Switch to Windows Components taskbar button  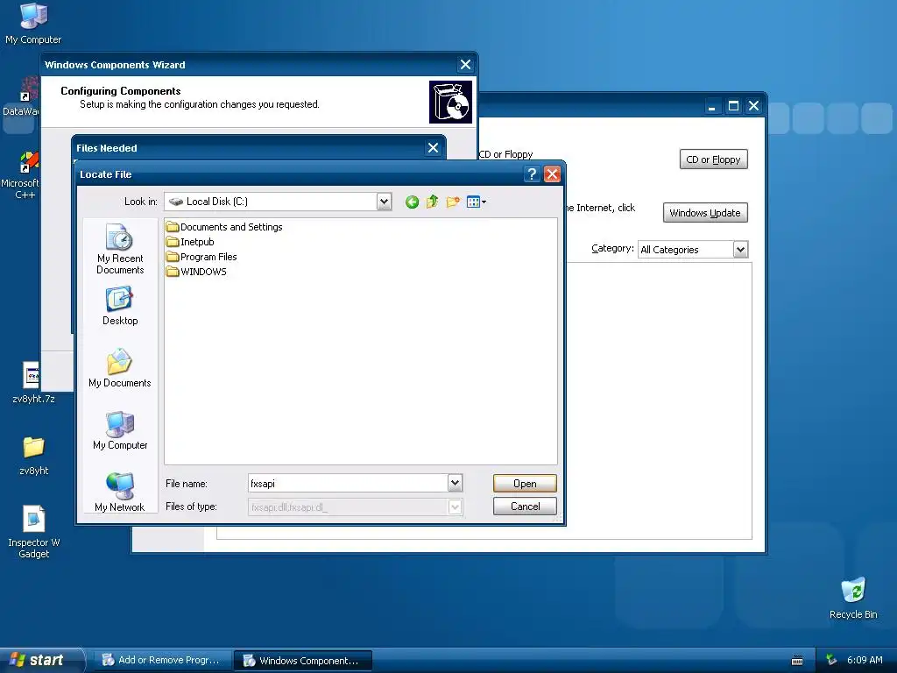point(302,661)
